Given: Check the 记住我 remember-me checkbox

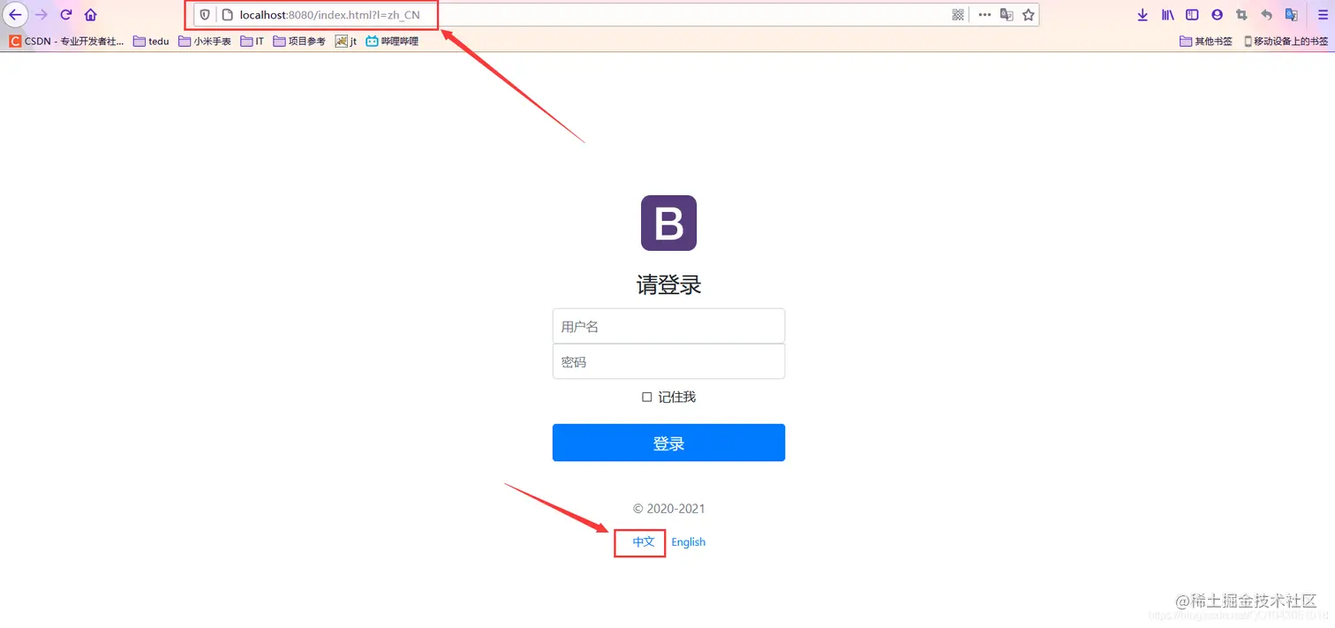Looking at the screenshot, I should tap(647, 397).
